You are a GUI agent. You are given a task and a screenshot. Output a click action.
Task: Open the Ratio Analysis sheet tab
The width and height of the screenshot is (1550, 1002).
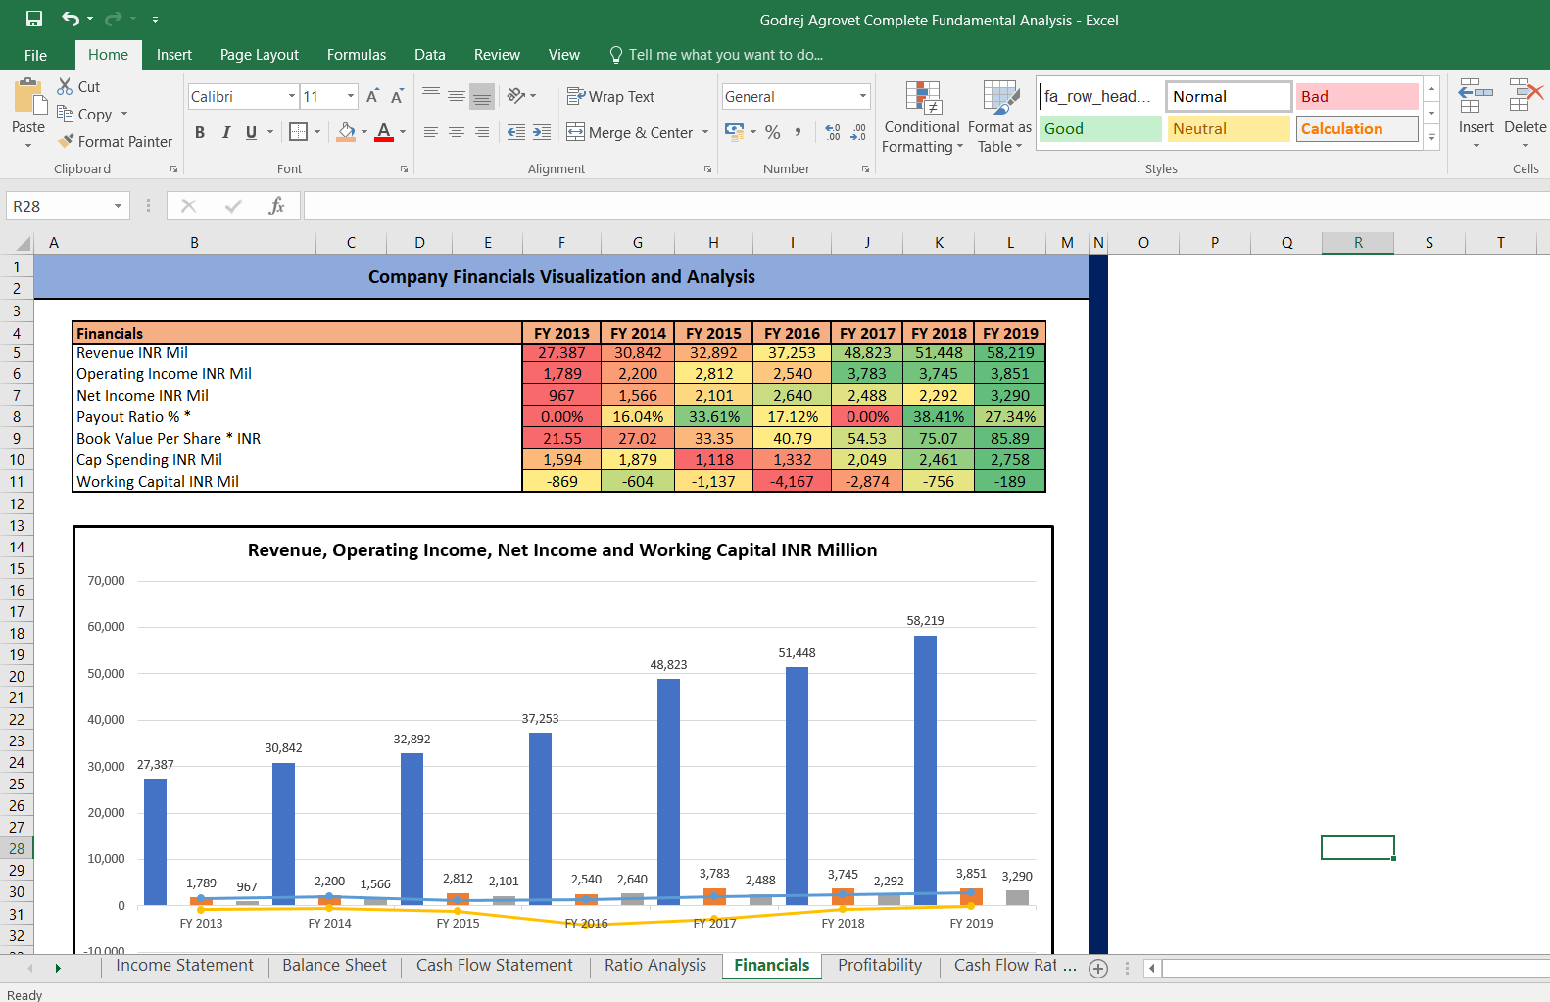(655, 966)
